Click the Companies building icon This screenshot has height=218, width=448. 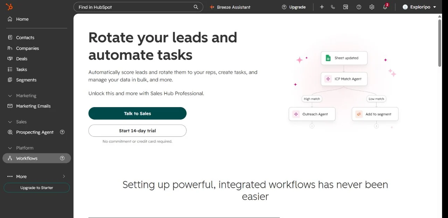[10, 48]
